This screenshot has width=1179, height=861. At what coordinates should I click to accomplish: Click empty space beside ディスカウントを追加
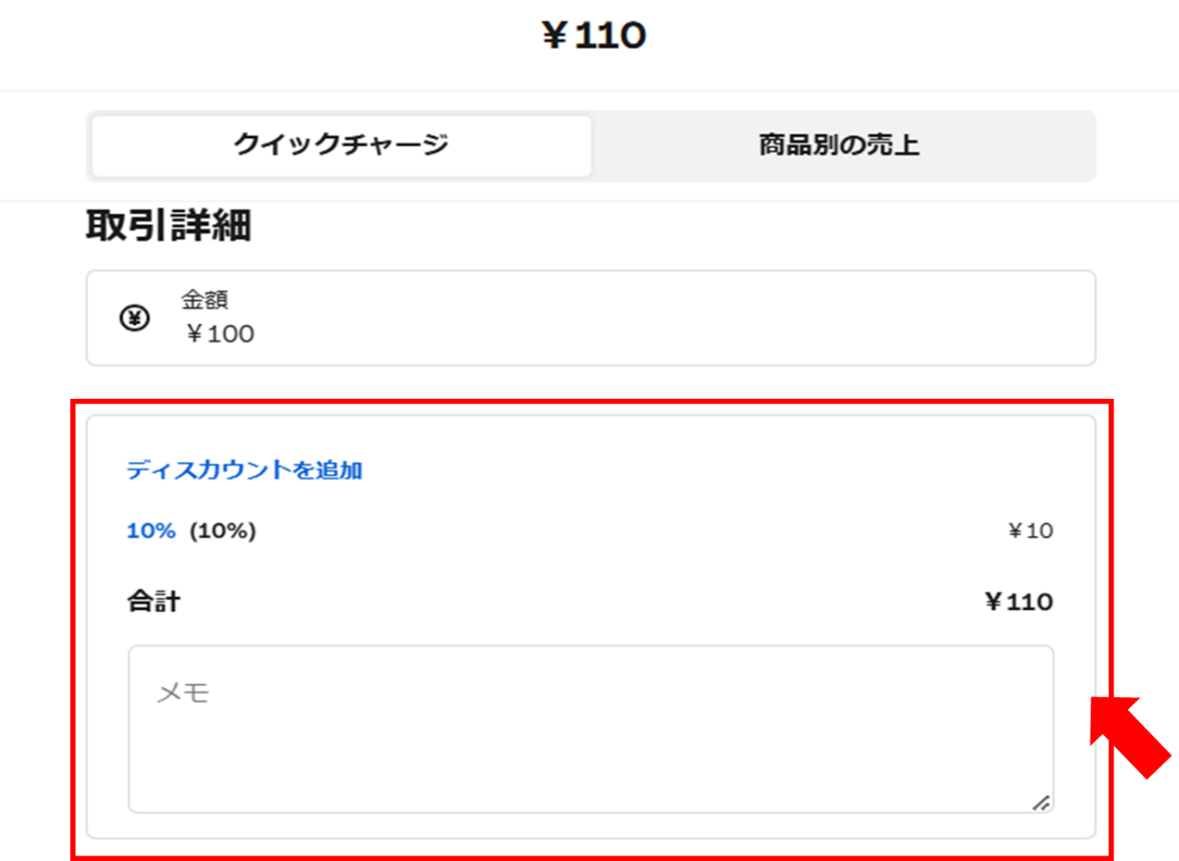709,471
